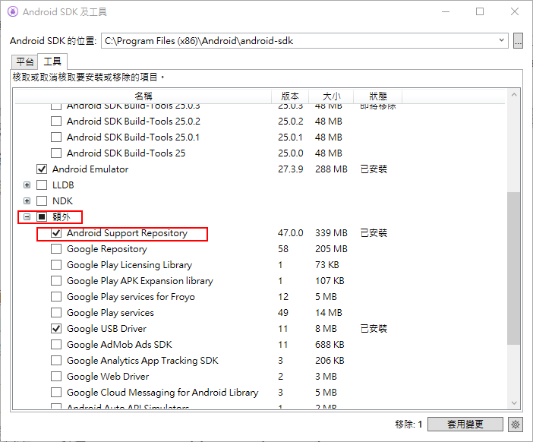Click 已安裝 status of Google USB Driver

(x=374, y=328)
